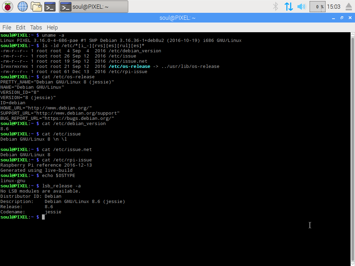The image size is (355, 266).
Task: Select the soul@PIXEL taskbar window button
Action: [94, 7]
